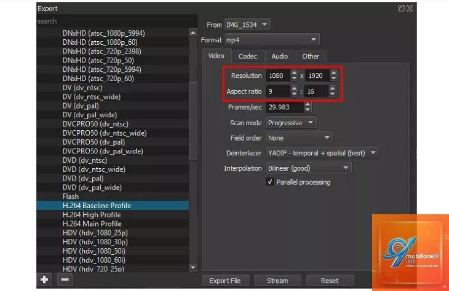Select DVD (dv_ntsc_wide) preset

tap(113, 169)
